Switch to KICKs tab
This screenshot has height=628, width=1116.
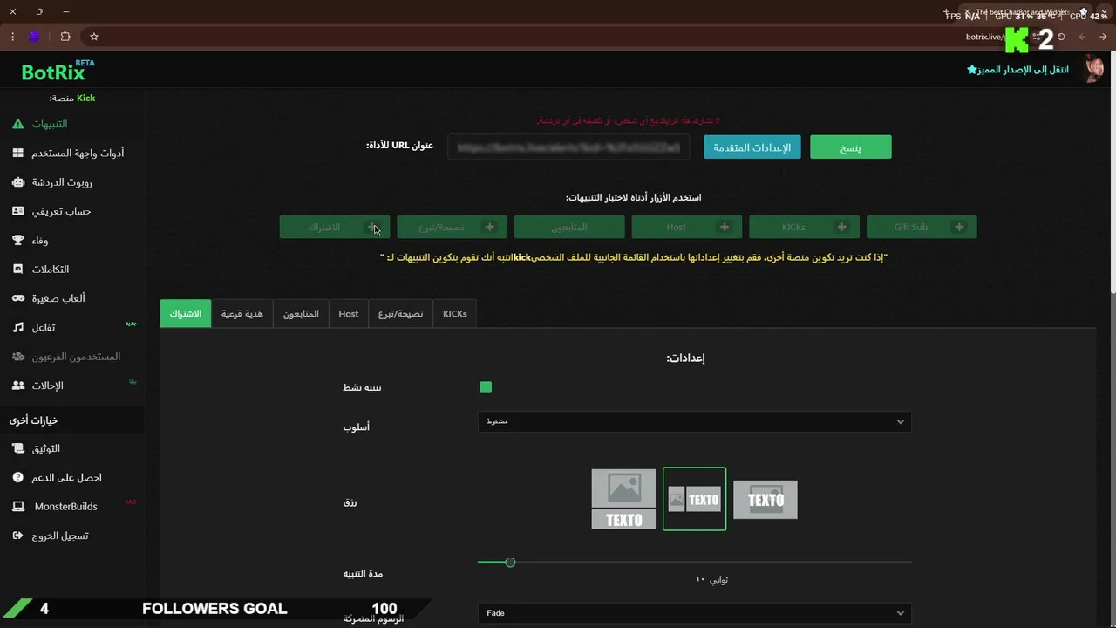click(x=455, y=314)
